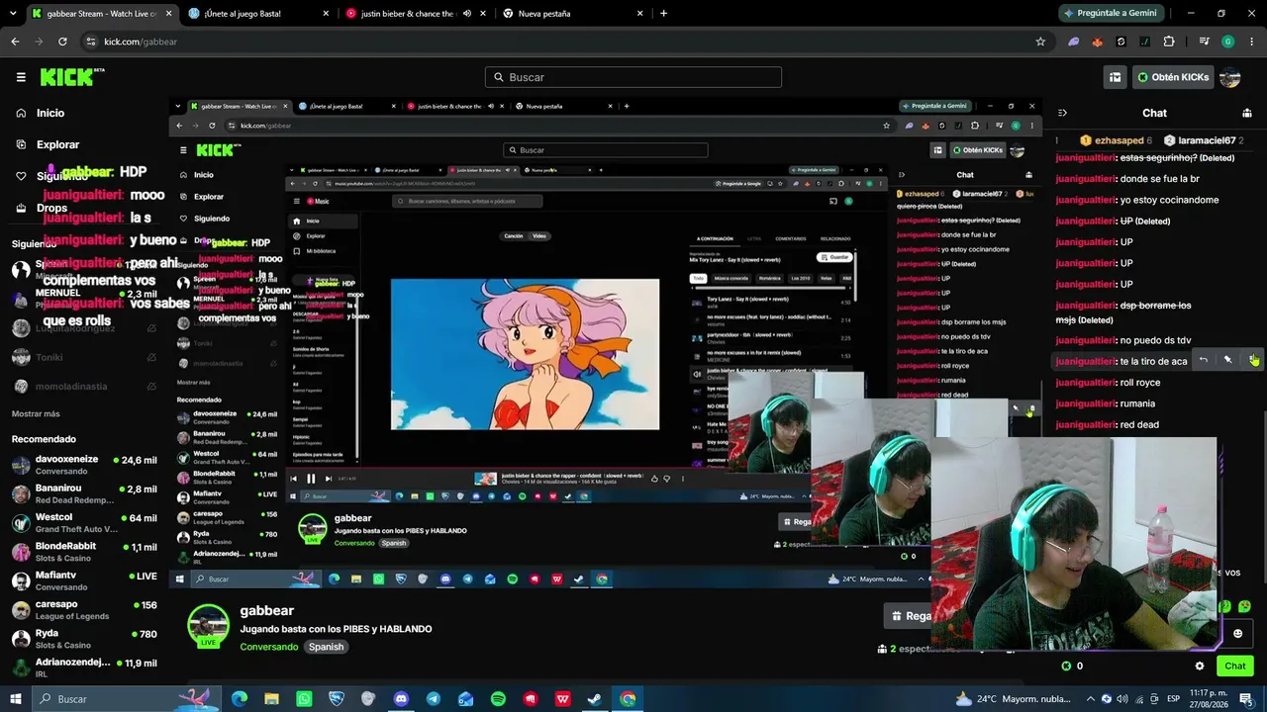The width and height of the screenshot is (1267, 712).
Task: Open File Explorer from taskbar
Action: click(x=271, y=699)
